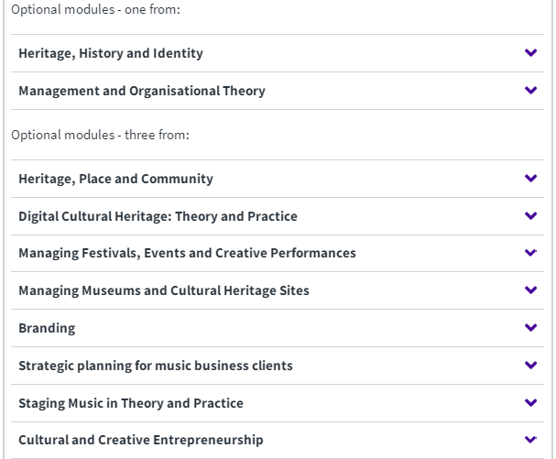Expand Managing Museums and Cultural Heritage Sites
556x459 pixels.
[x=164, y=290]
